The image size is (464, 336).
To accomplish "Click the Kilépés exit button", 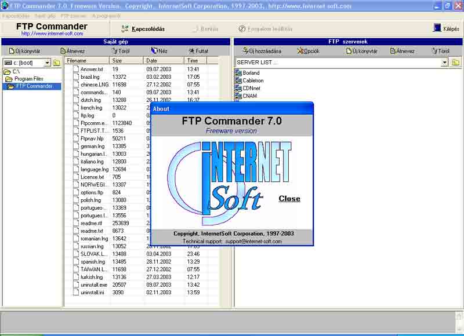I will pos(446,28).
